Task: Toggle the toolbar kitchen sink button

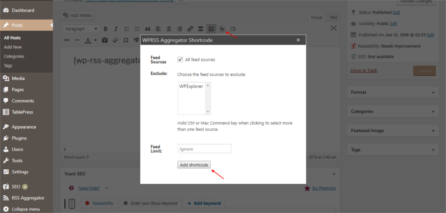Action: tap(211, 29)
